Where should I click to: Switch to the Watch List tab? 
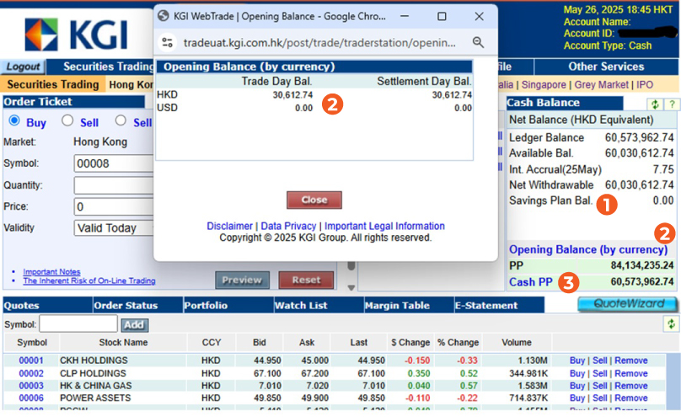[319, 305]
